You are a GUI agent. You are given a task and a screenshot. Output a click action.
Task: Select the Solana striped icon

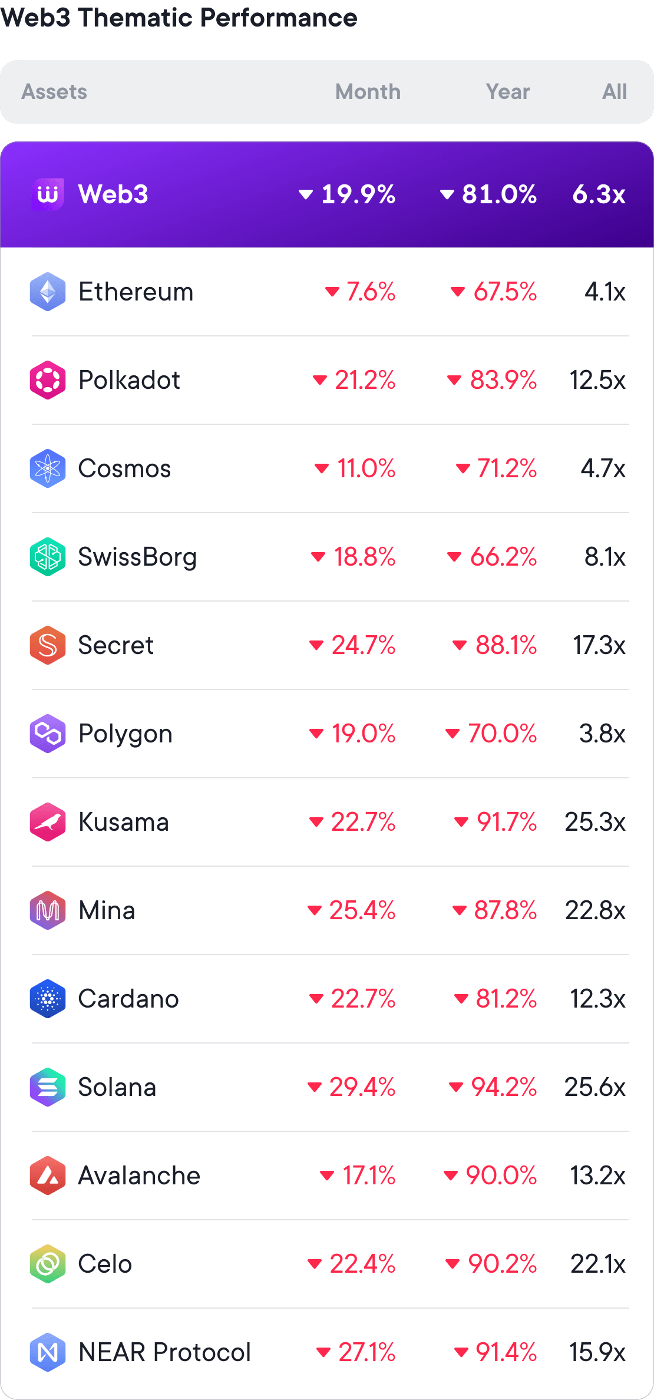click(48, 1087)
